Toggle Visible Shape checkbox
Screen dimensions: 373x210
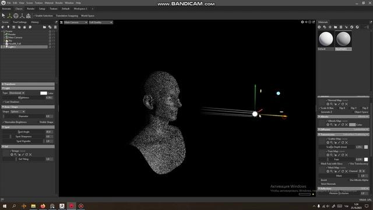pyautogui.click(x=47, y=122)
